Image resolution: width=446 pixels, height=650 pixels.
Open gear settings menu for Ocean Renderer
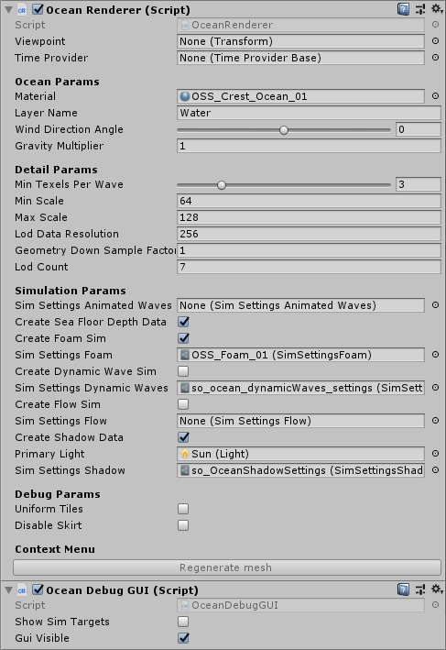pyautogui.click(x=437, y=9)
